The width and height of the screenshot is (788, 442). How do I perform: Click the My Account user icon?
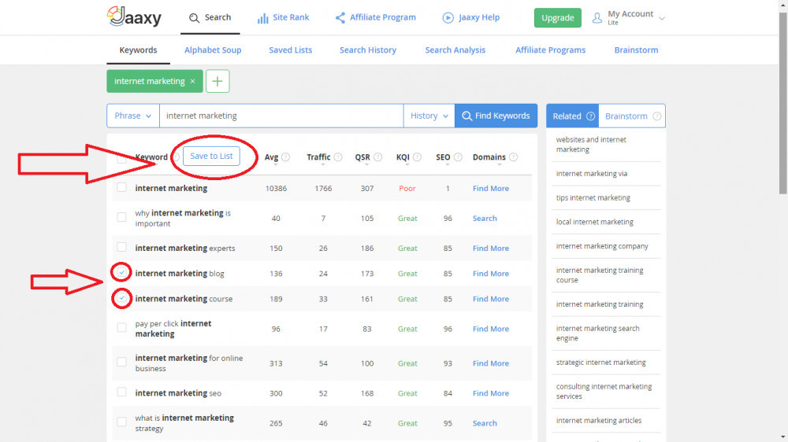[x=597, y=18]
